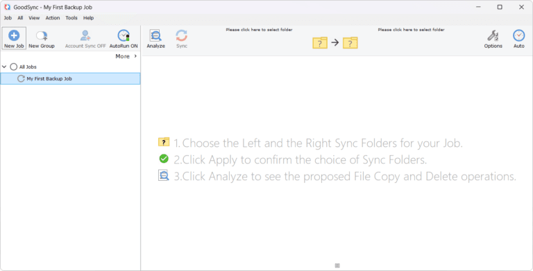533x271 pixels.
Task: Open the View menu
Action: [34, 18]
